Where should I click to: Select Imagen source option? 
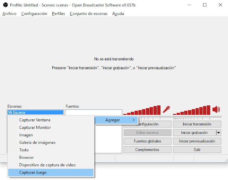51,135
